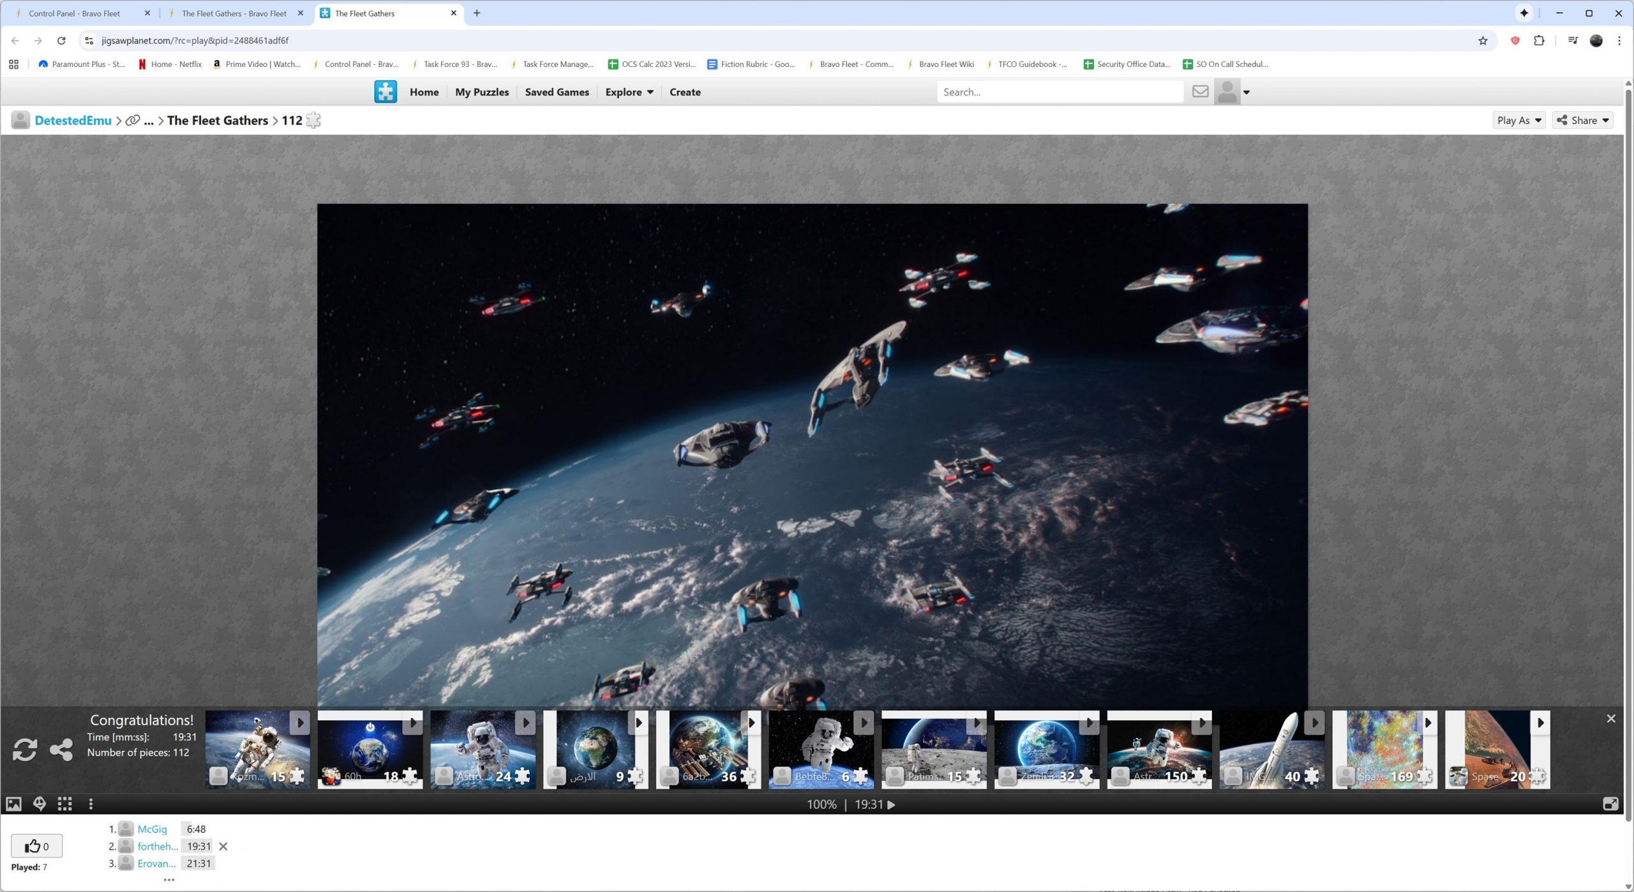Open the DetestedEmu profile link

(73, 120)
